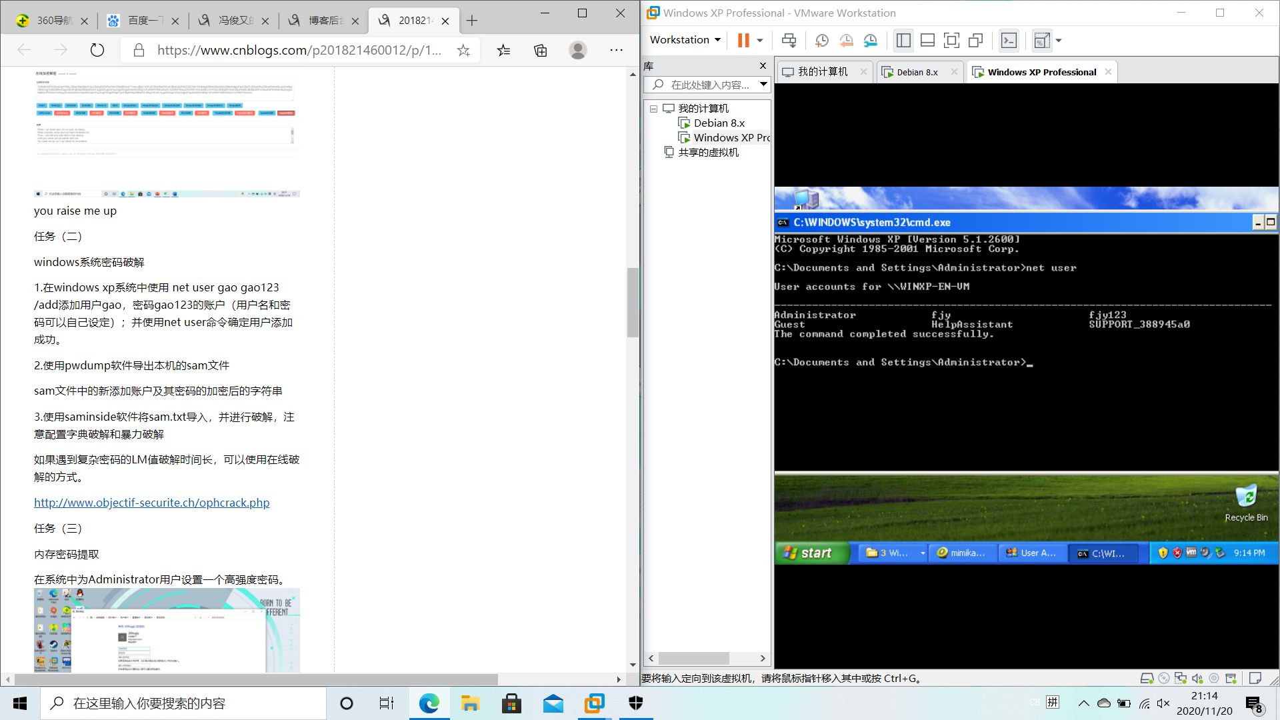The height and width of the screenshot is (720, 1280).
Task: Switch to Unity mode
Action: pyautogui.click(x=976, y=41)
